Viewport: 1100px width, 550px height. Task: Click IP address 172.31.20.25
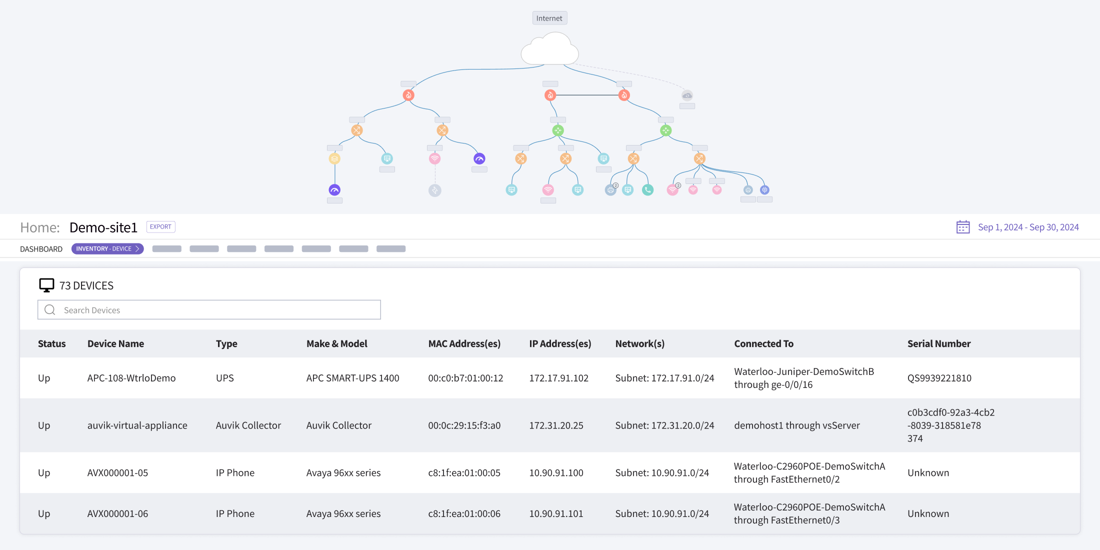[556, 425]
